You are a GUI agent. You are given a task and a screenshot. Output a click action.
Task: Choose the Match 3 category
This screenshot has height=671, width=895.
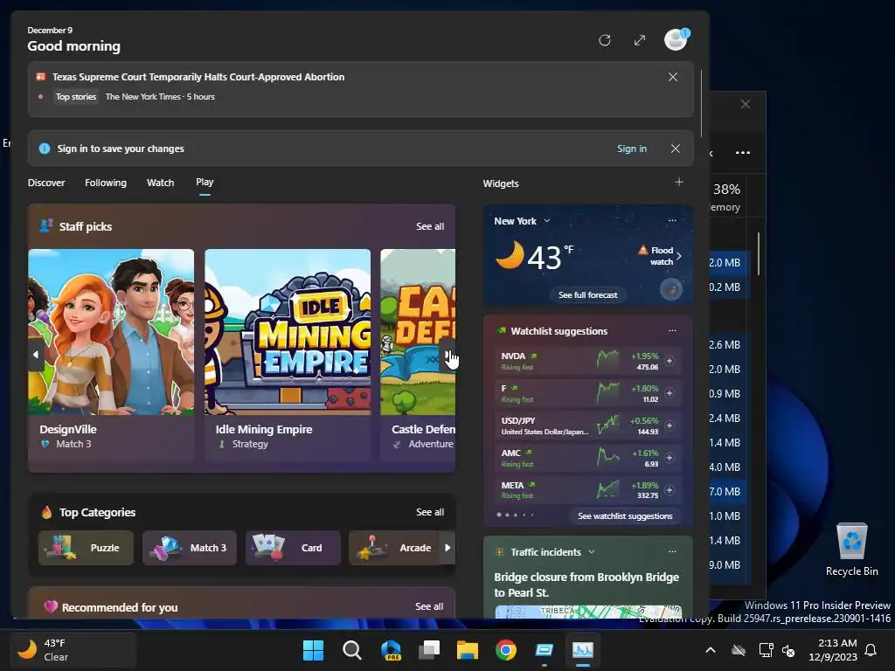190,548
